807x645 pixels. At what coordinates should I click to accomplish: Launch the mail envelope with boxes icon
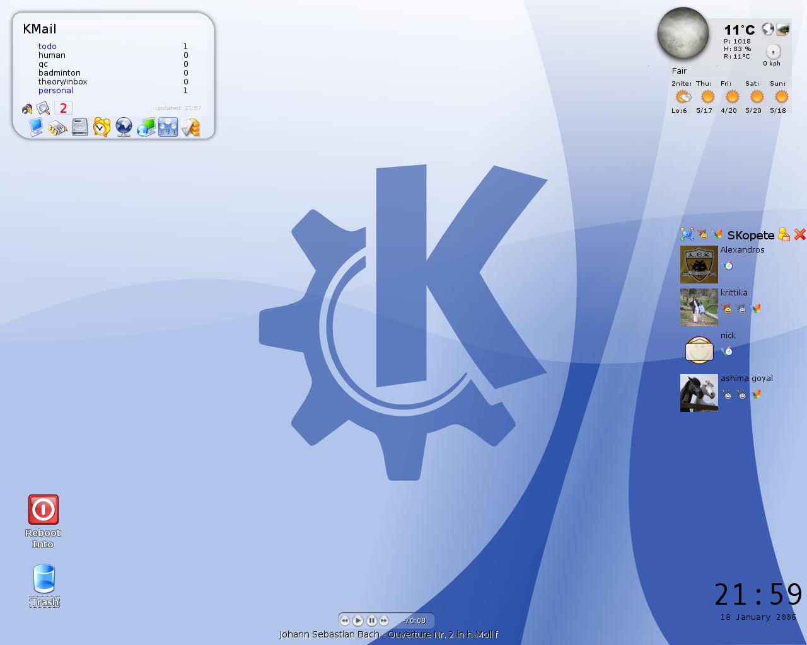190,127
